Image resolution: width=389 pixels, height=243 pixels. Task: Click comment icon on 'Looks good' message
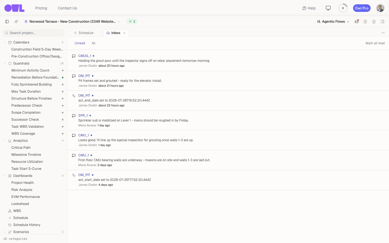point(74,136)
